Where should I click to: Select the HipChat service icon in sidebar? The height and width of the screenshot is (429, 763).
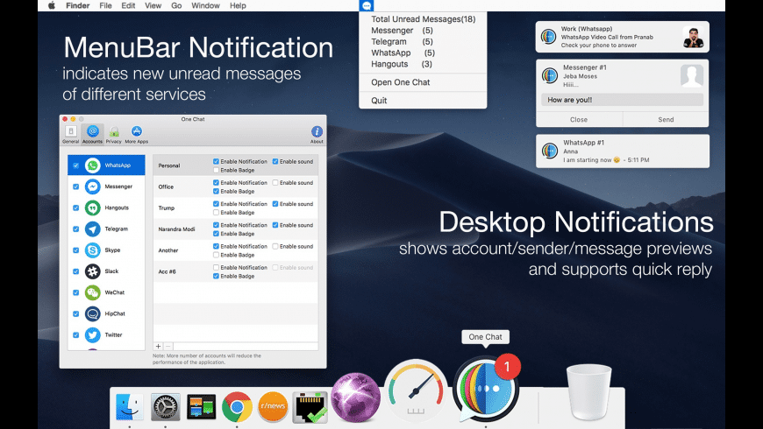pyautogui.click(x=92, y=313)
